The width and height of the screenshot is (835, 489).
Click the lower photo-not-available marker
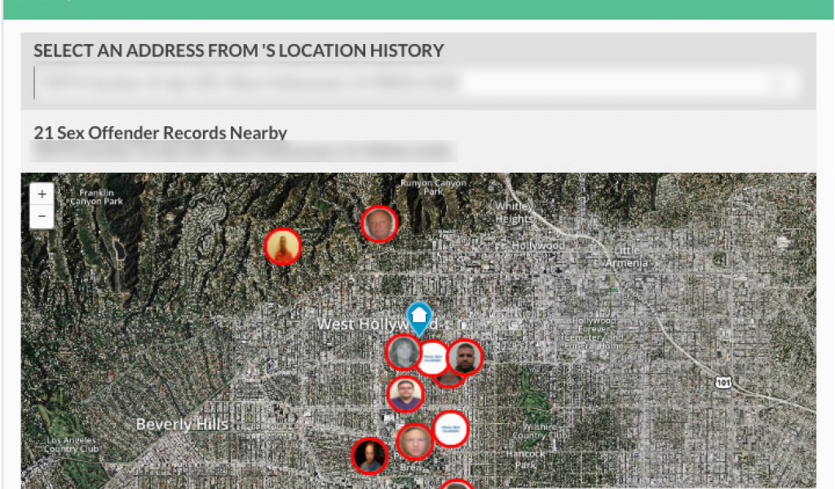point(450,429)
